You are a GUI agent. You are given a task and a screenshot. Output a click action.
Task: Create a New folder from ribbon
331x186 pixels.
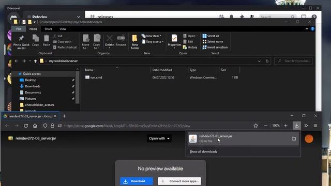point(135,42)
